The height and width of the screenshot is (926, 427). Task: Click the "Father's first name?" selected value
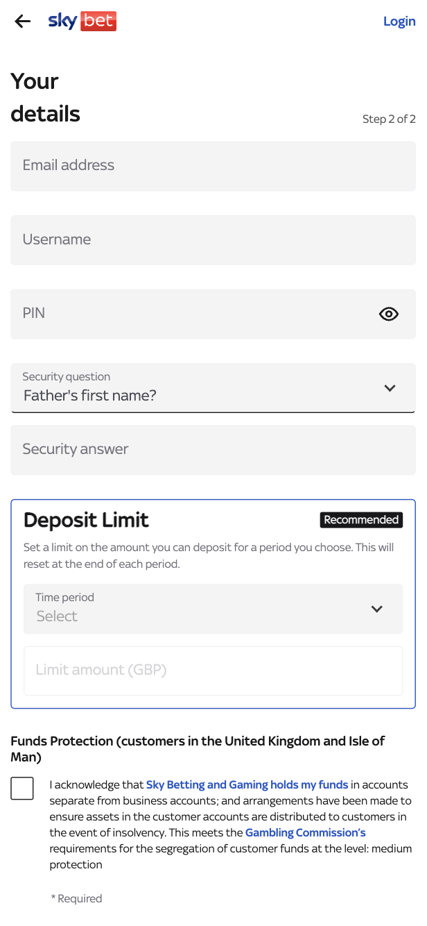pos(90,396)
